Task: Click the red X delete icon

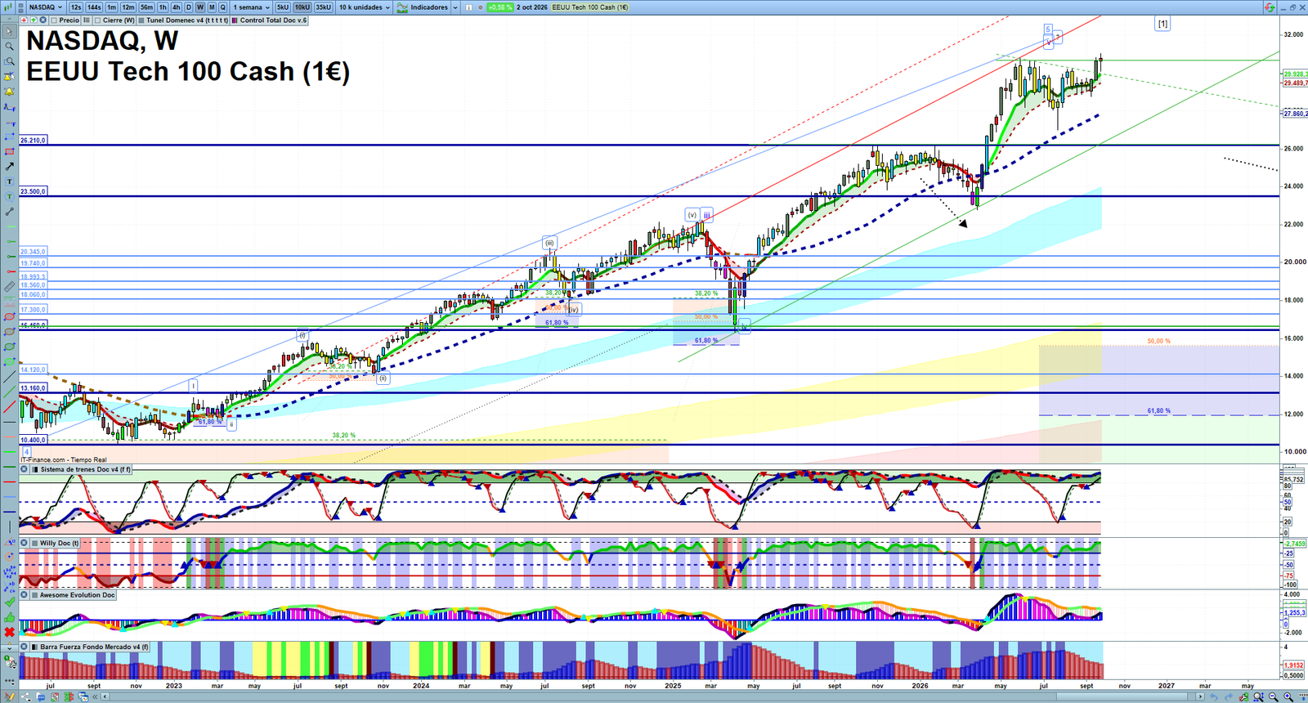Action: (10, 632)
